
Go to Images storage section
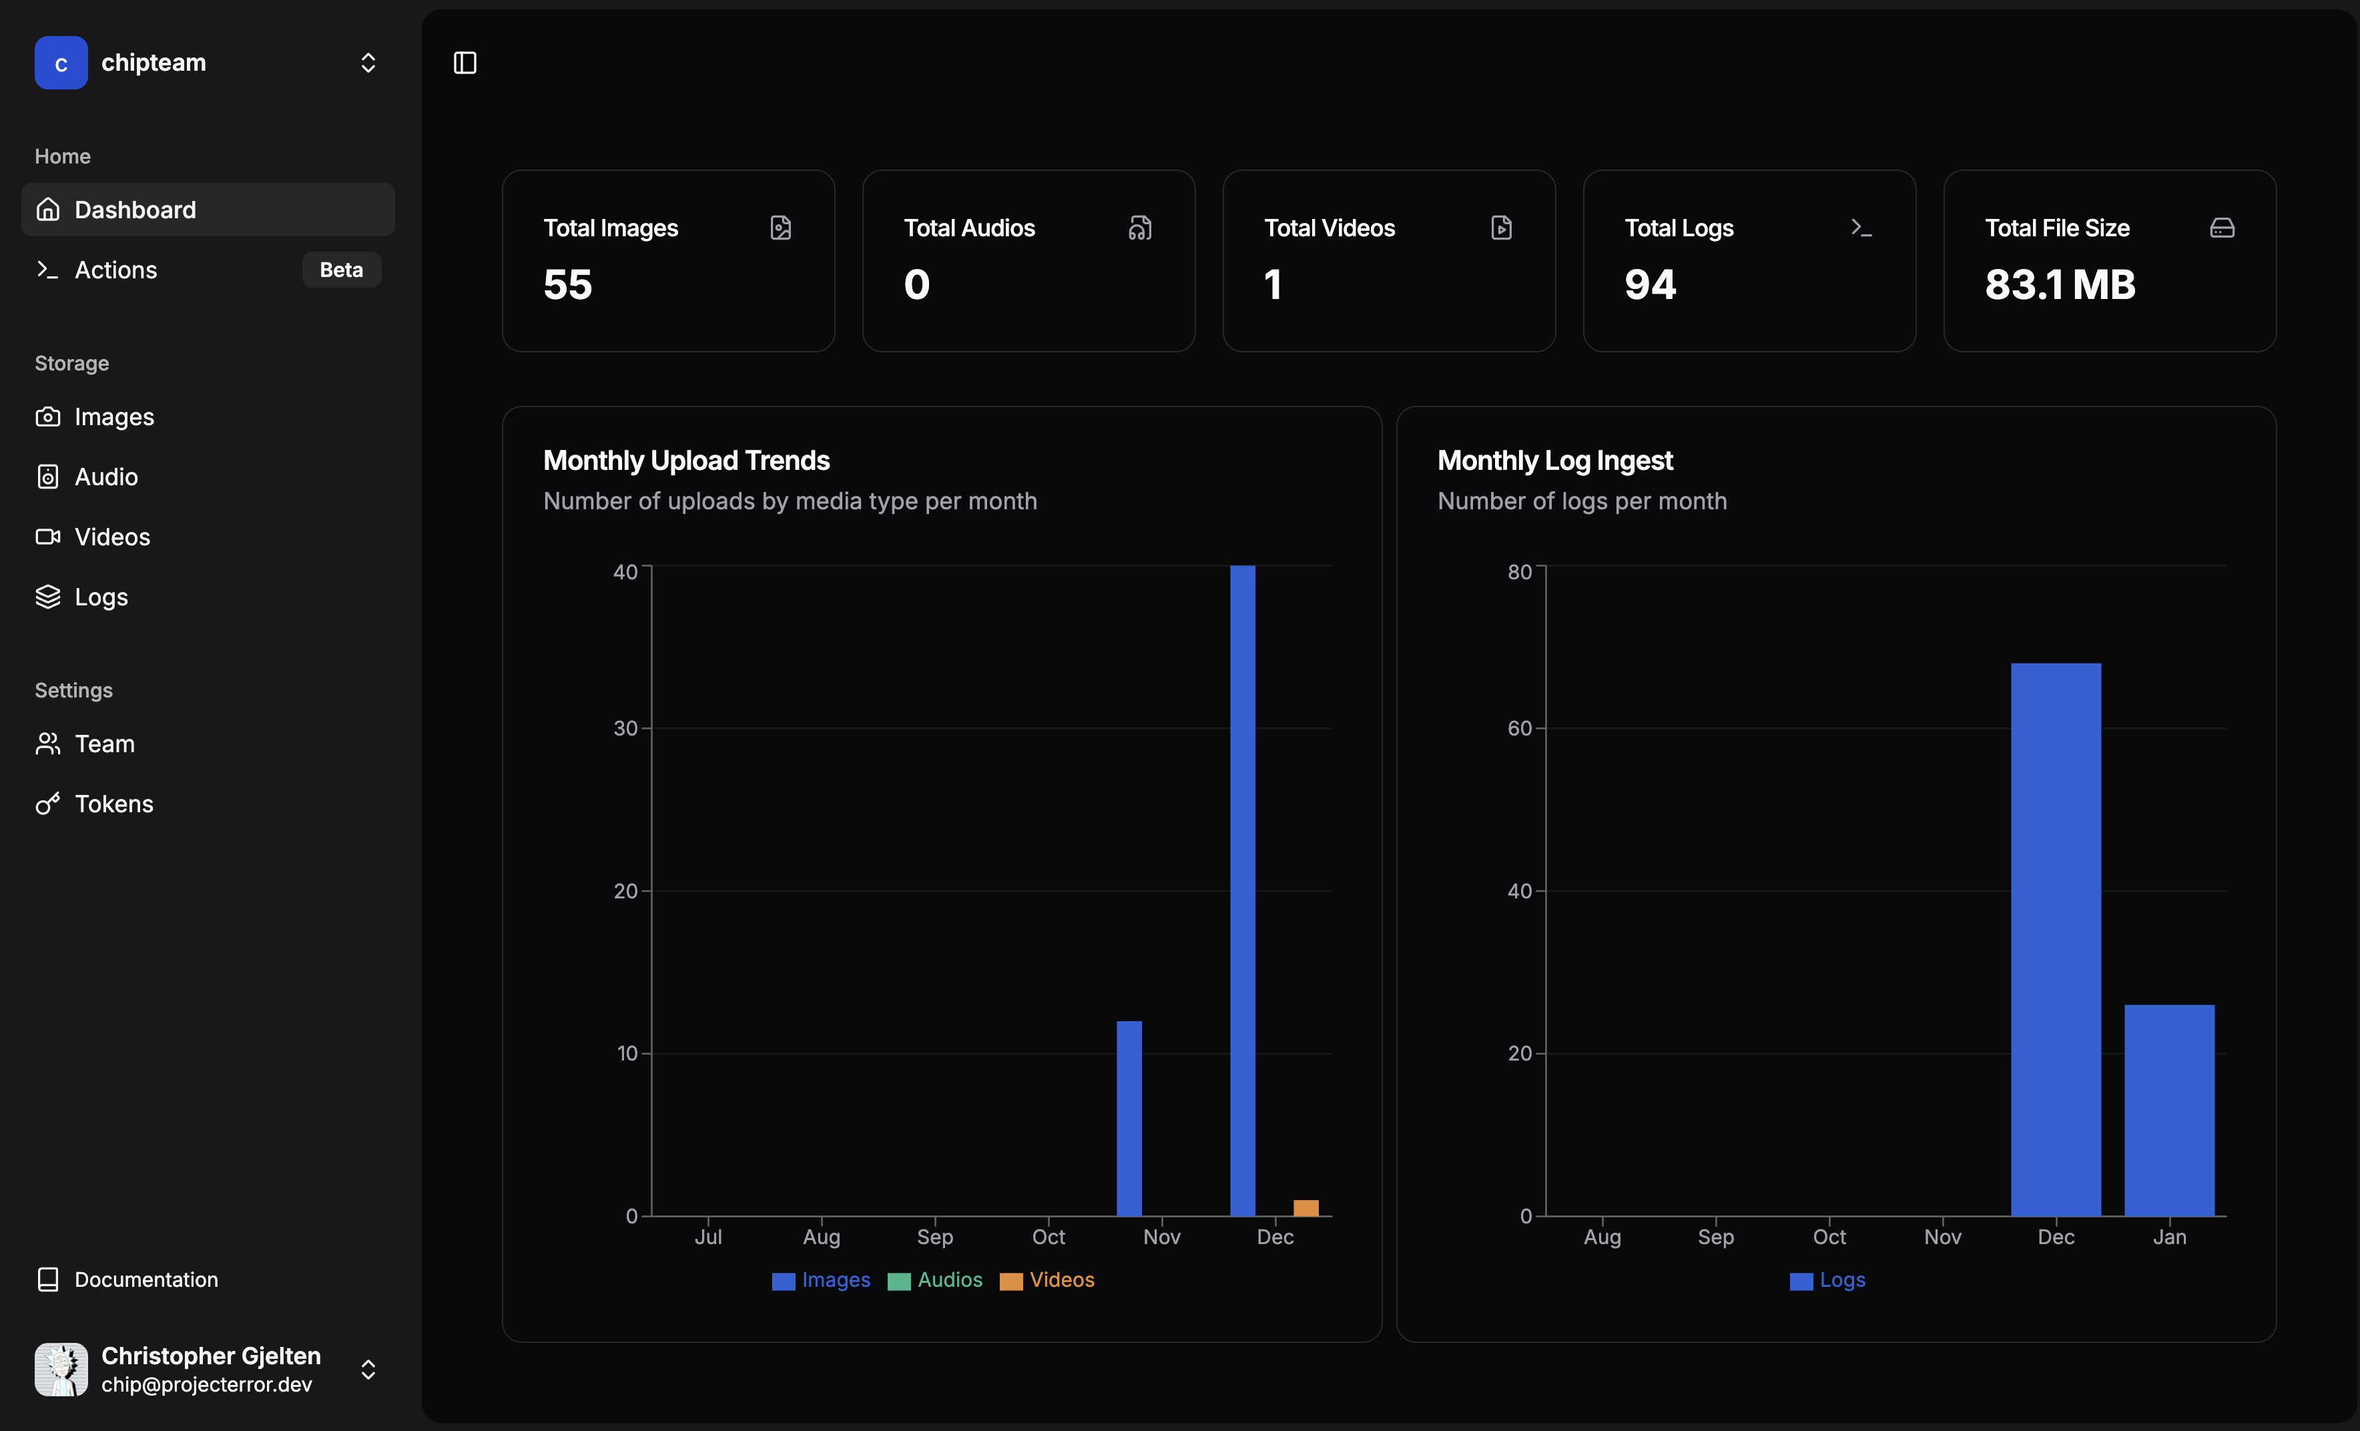(114, 416)
